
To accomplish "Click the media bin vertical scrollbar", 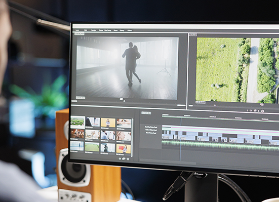I will pyautogui.click(x=132, y=137).
